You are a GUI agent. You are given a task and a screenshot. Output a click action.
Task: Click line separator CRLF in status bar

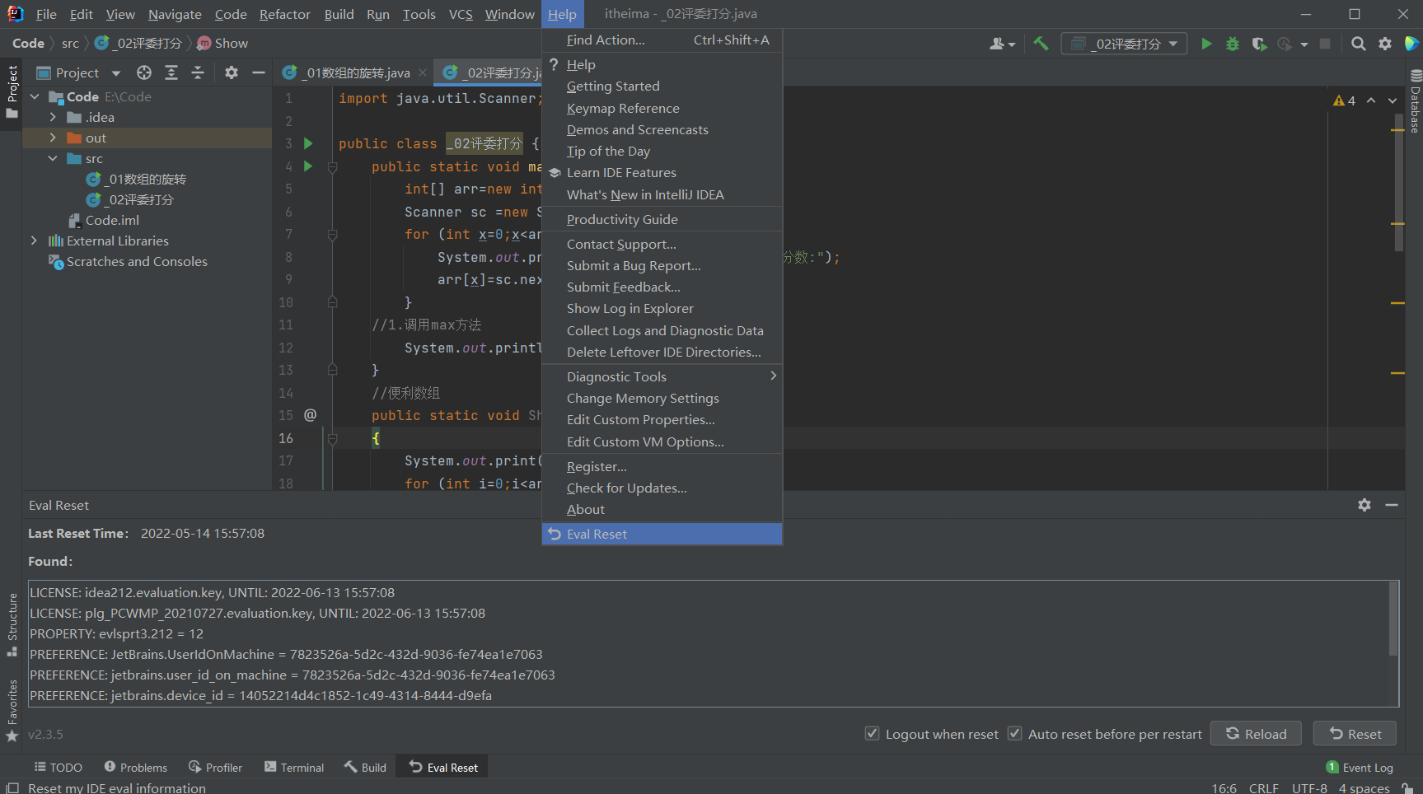point(1263,787)
